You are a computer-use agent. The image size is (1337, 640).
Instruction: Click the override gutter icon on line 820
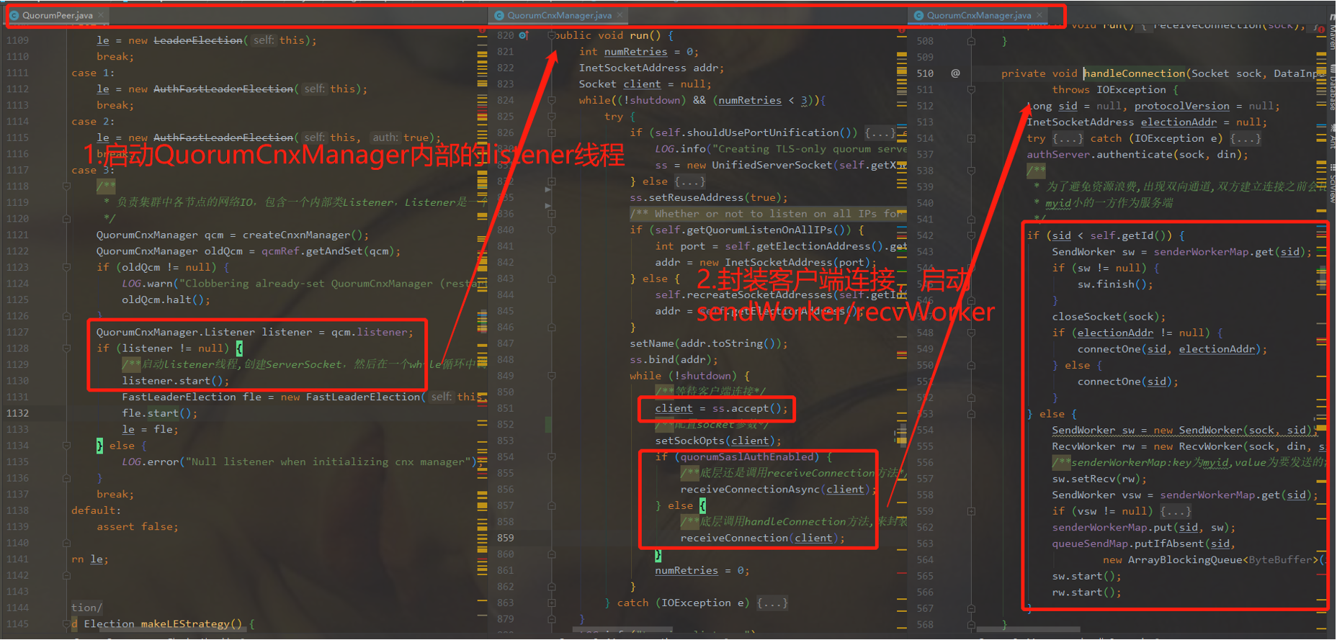pos(524,35)
